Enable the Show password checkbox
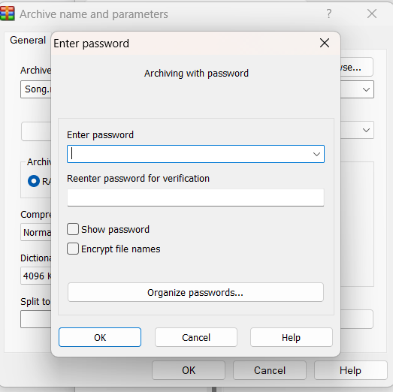Screen dimensions: 393x392 point(73,229)
